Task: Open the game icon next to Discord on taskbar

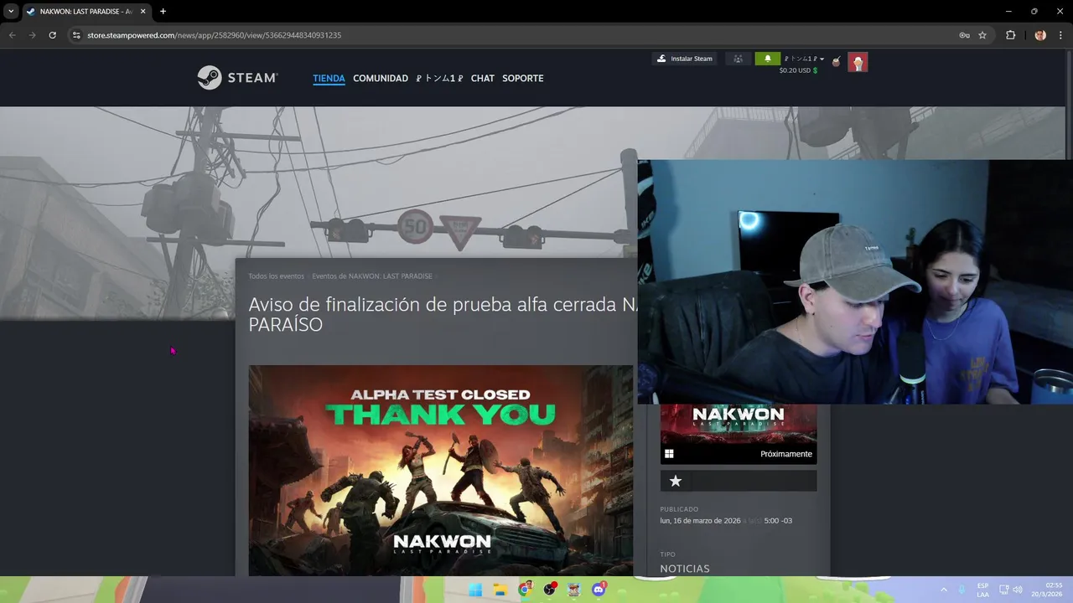Action: point(573,590)
